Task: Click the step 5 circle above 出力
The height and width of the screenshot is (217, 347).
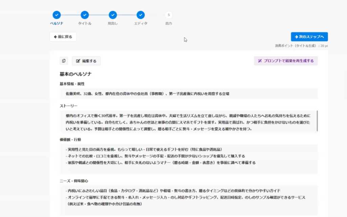Action: [x=169, y=15]
